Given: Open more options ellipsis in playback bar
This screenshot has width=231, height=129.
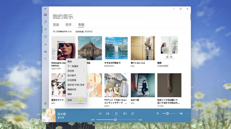Looking at the screenshot, I should 187,114.
